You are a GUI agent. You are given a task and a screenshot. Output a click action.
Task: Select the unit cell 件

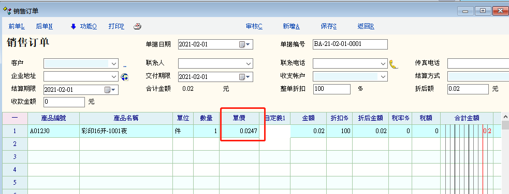183,131
